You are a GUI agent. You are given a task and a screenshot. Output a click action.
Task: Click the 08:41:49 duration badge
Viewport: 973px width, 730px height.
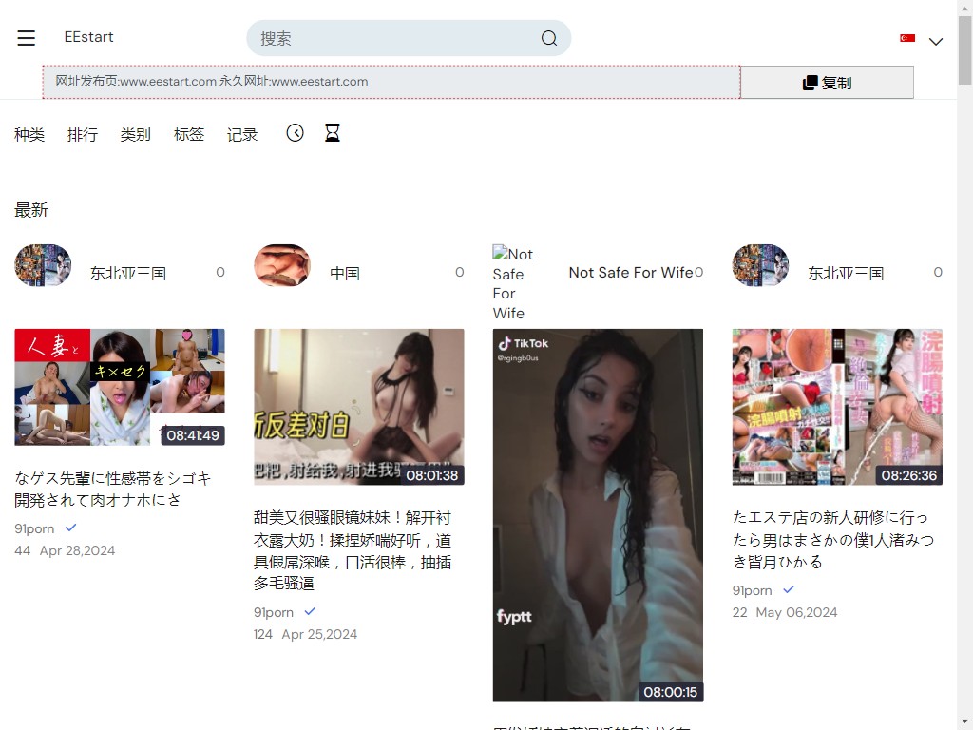[x=193, y=435]
